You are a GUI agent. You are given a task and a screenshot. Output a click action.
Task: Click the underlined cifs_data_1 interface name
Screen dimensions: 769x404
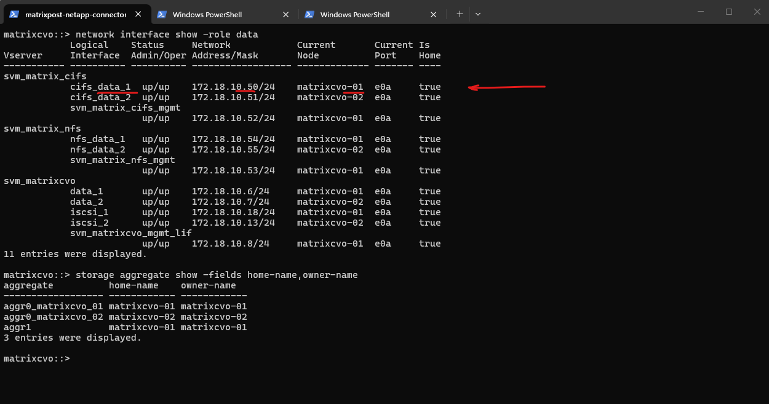tap(100, 87)
